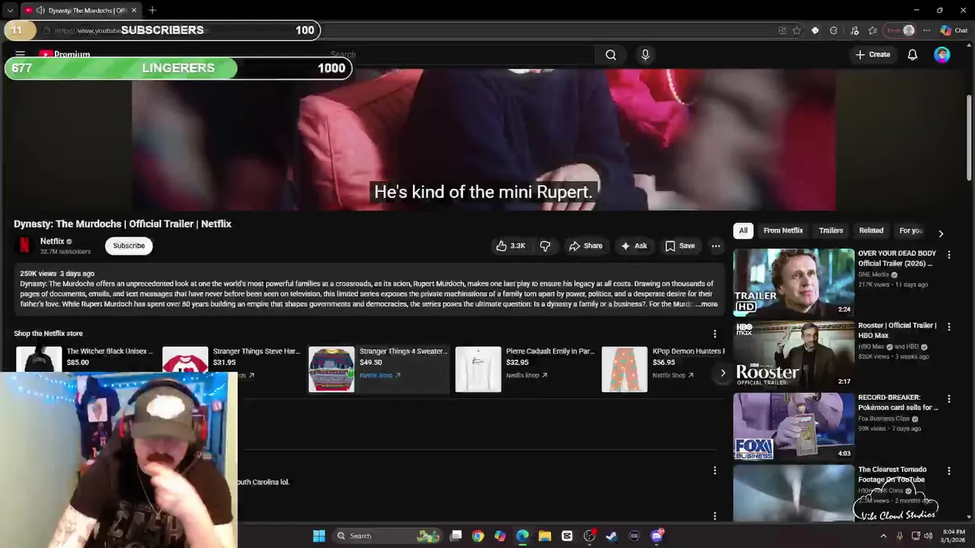Start voice search with the microphone icon

click(x=645, y=55)
